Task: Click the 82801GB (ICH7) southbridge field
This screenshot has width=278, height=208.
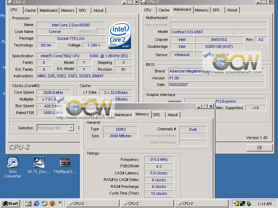Action: [x=219, y=46]
